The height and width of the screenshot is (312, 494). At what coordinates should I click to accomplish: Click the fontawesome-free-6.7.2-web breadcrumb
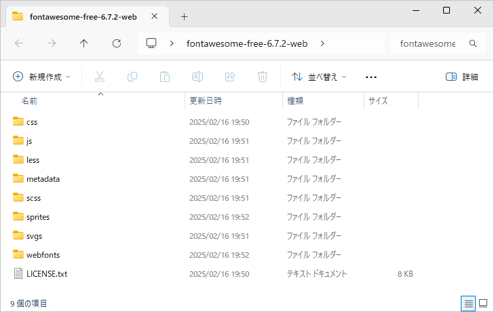[247, 43]
